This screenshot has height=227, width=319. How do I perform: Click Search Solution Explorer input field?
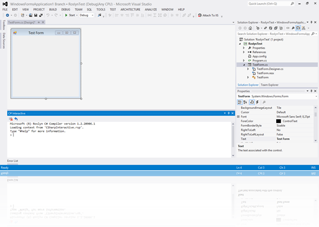[x=274, y=34]
